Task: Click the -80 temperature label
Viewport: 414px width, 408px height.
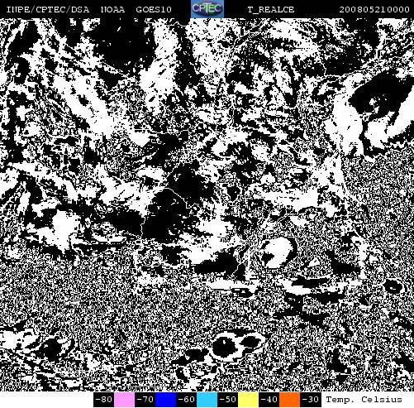Action: point(104,399)
